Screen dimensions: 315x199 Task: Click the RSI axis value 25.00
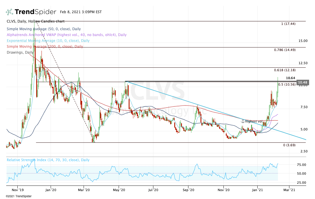pos(301,183)
